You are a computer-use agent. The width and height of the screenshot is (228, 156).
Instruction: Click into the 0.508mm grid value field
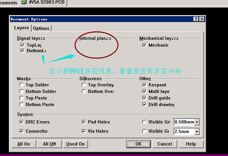pyautogui.click(x=184, y=122)
